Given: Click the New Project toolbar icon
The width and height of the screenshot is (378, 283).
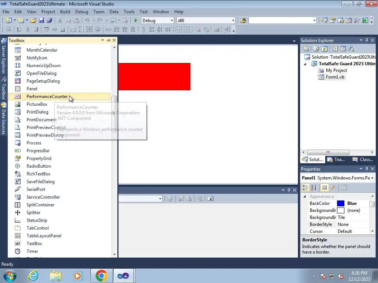Looking at the screenshot, I should click(x=9, y=21).
